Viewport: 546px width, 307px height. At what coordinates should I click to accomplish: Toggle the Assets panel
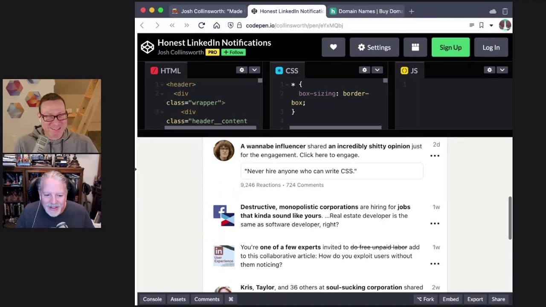(178, 299)
